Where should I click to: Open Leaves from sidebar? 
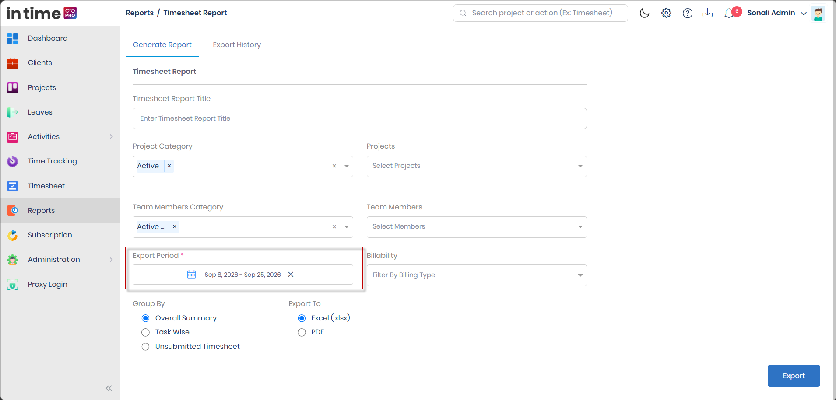(x=60, y=112)
